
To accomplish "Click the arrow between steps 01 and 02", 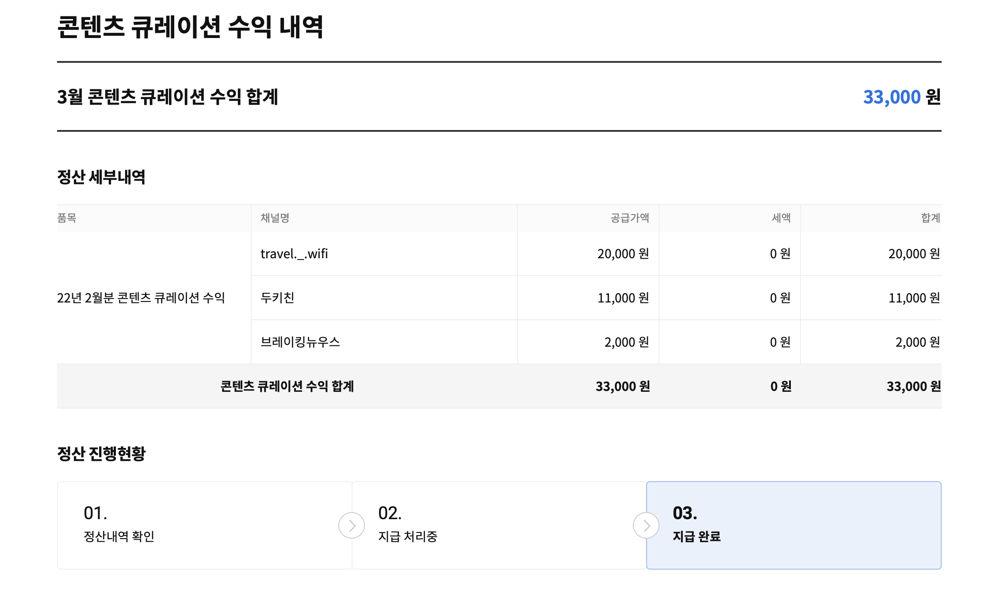I will (x=352, y=525).
